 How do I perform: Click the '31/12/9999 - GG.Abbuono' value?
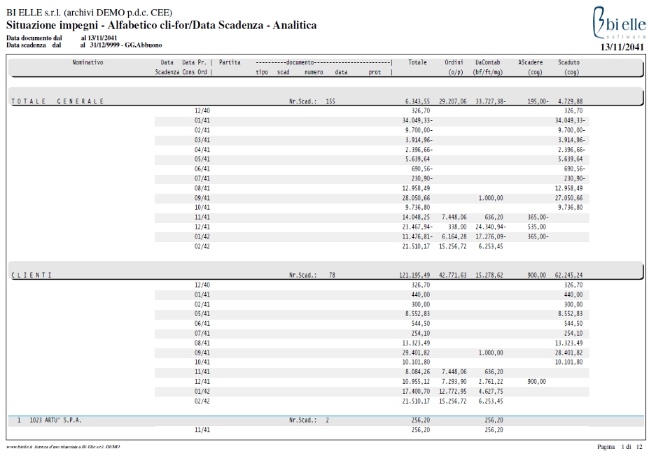click(x=126, y=45)
